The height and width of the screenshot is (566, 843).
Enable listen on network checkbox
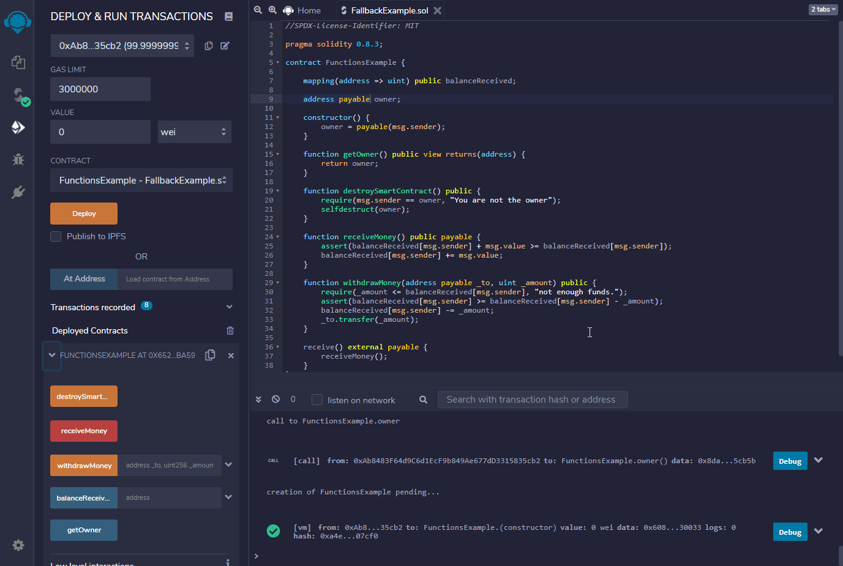point(317,400)
